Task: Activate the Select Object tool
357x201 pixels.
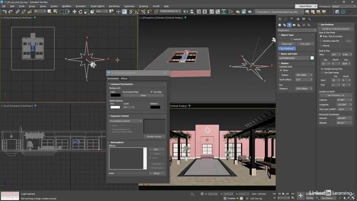Action: coord(50,11)
